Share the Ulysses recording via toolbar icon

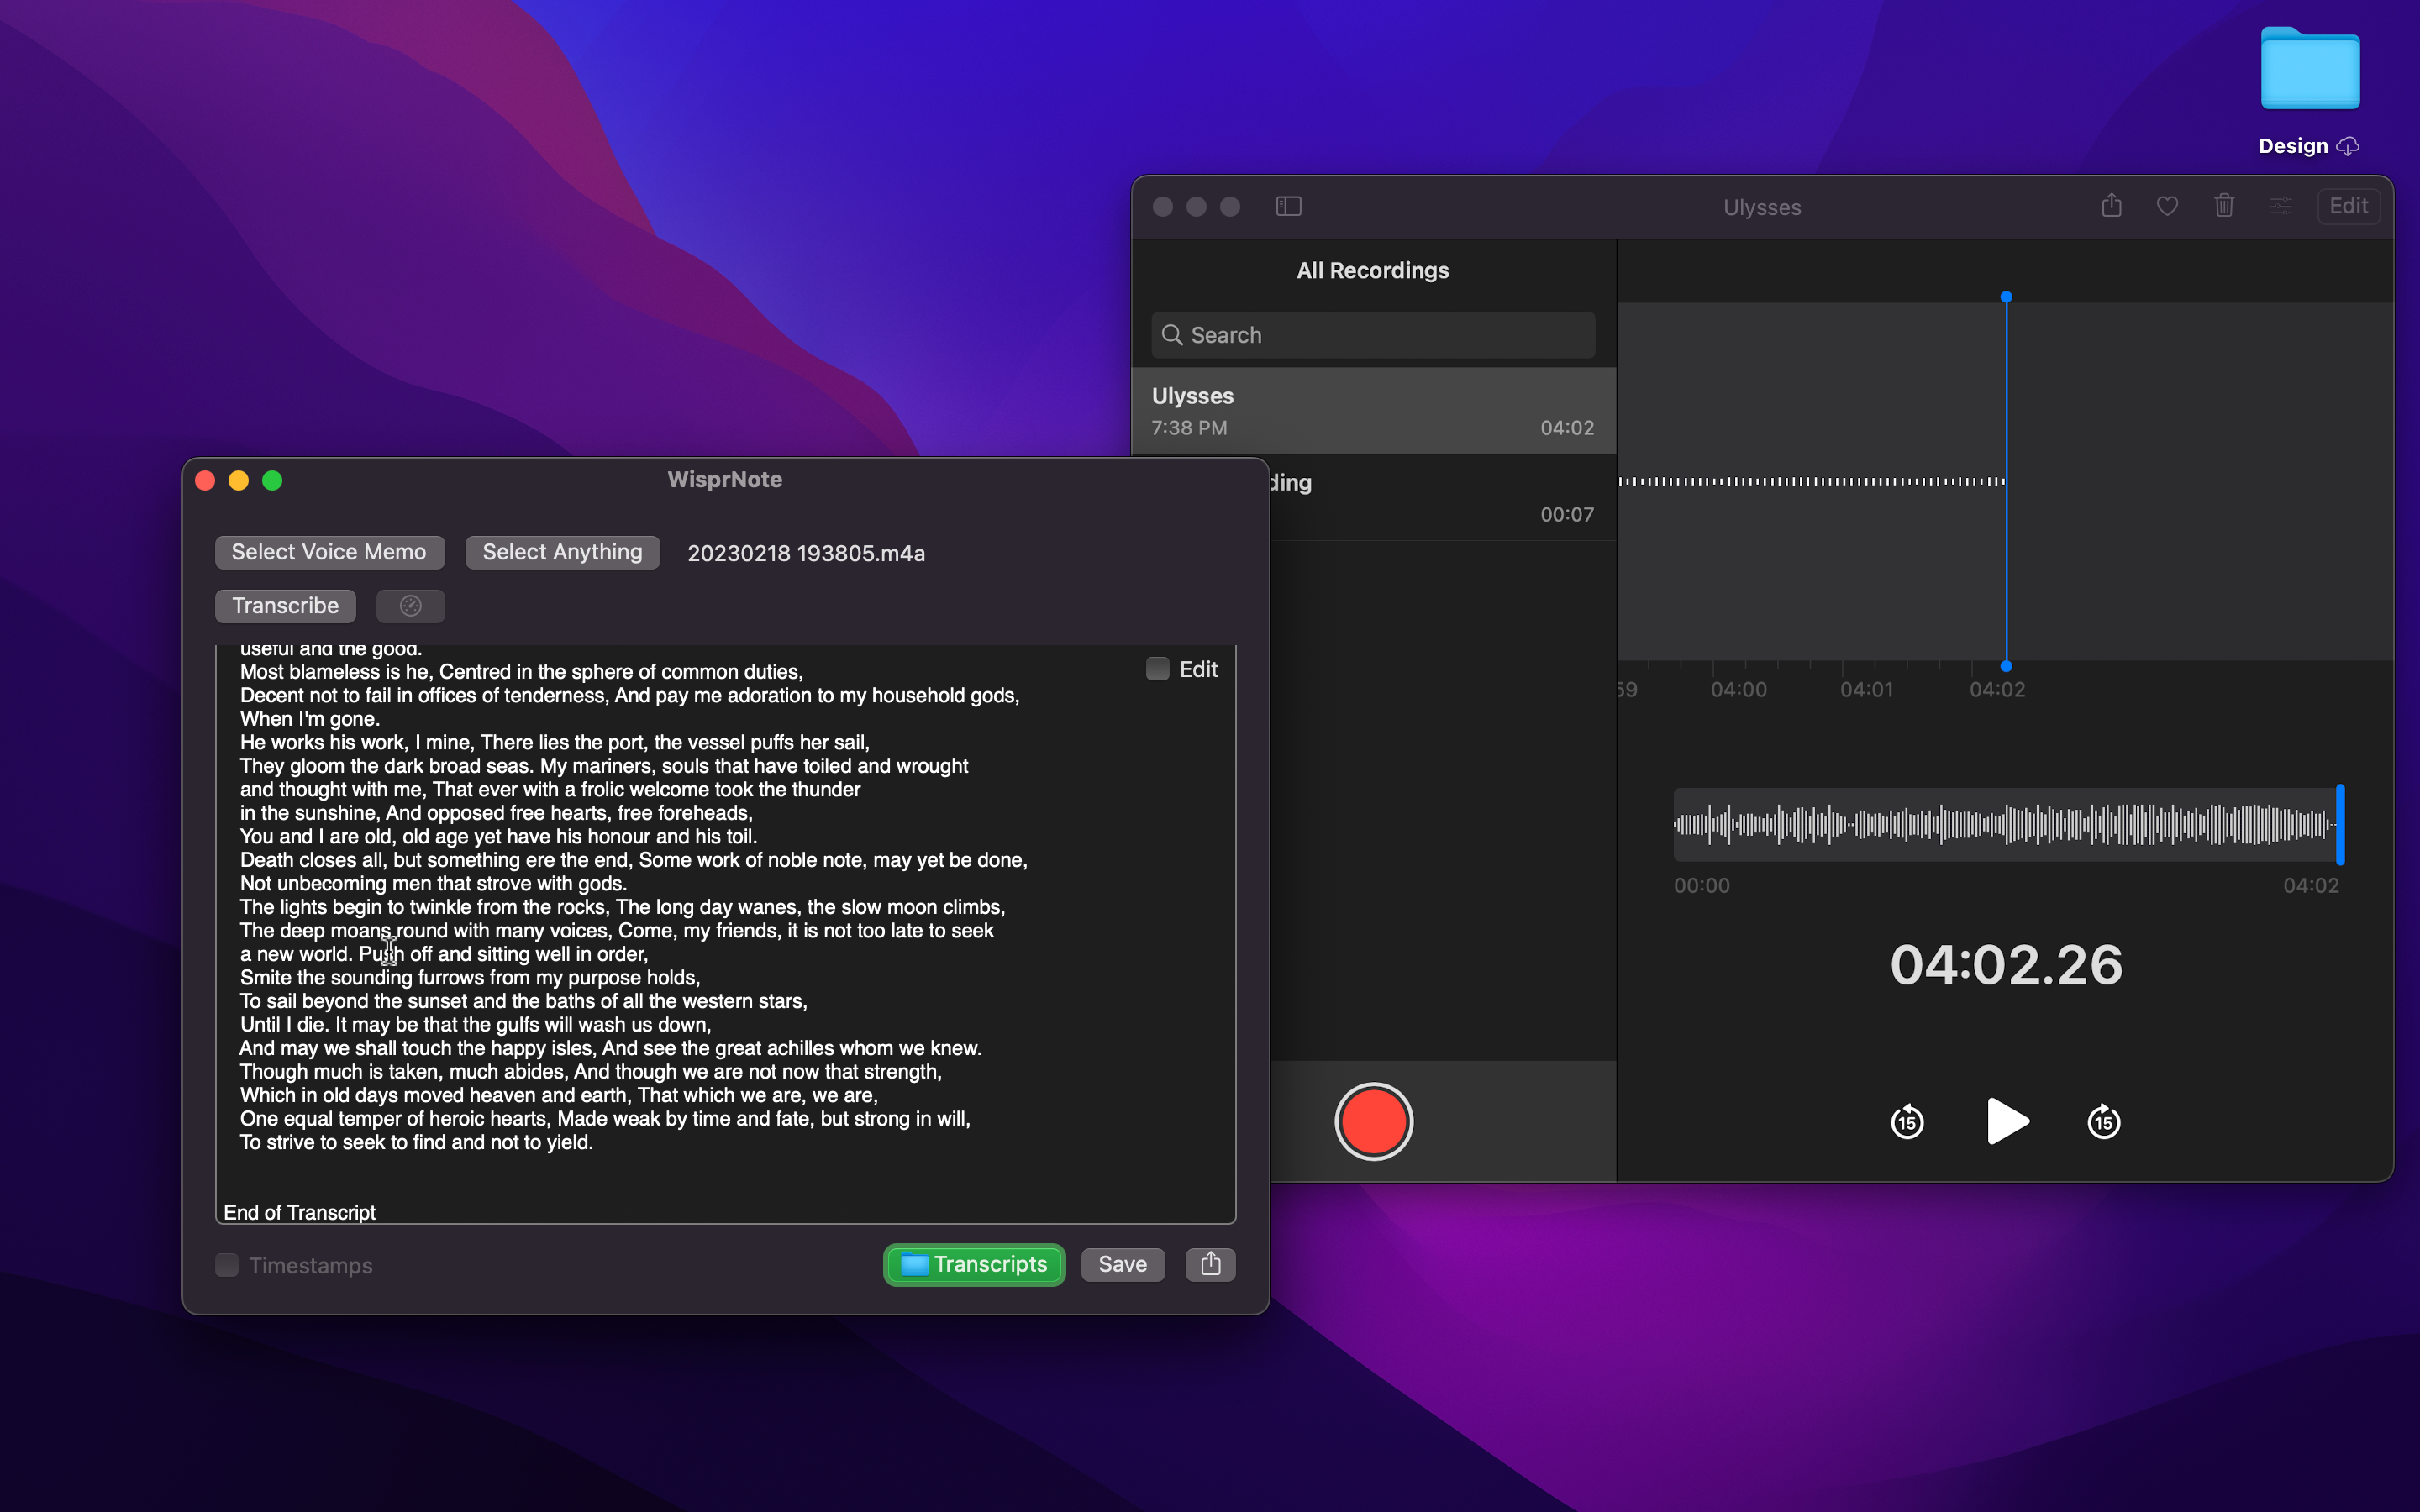[2111, 206]
